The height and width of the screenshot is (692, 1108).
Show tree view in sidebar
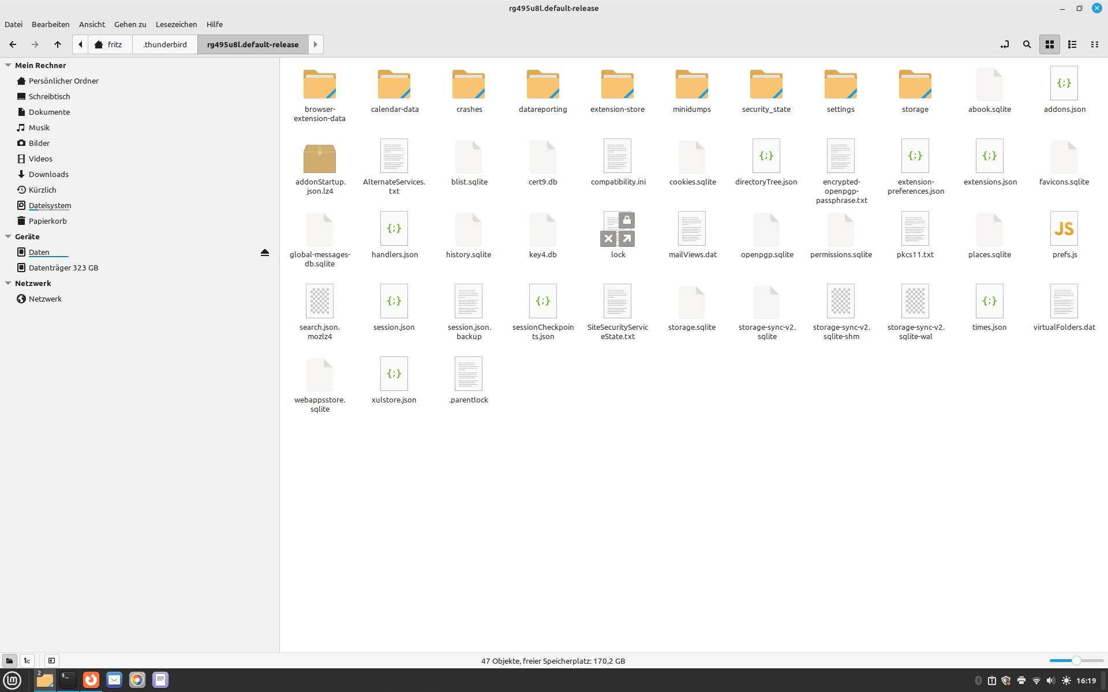pyautogui.click(x=27, y=661)
